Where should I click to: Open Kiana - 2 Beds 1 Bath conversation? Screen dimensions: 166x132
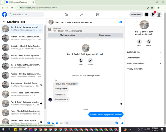[x=22, y=94]
